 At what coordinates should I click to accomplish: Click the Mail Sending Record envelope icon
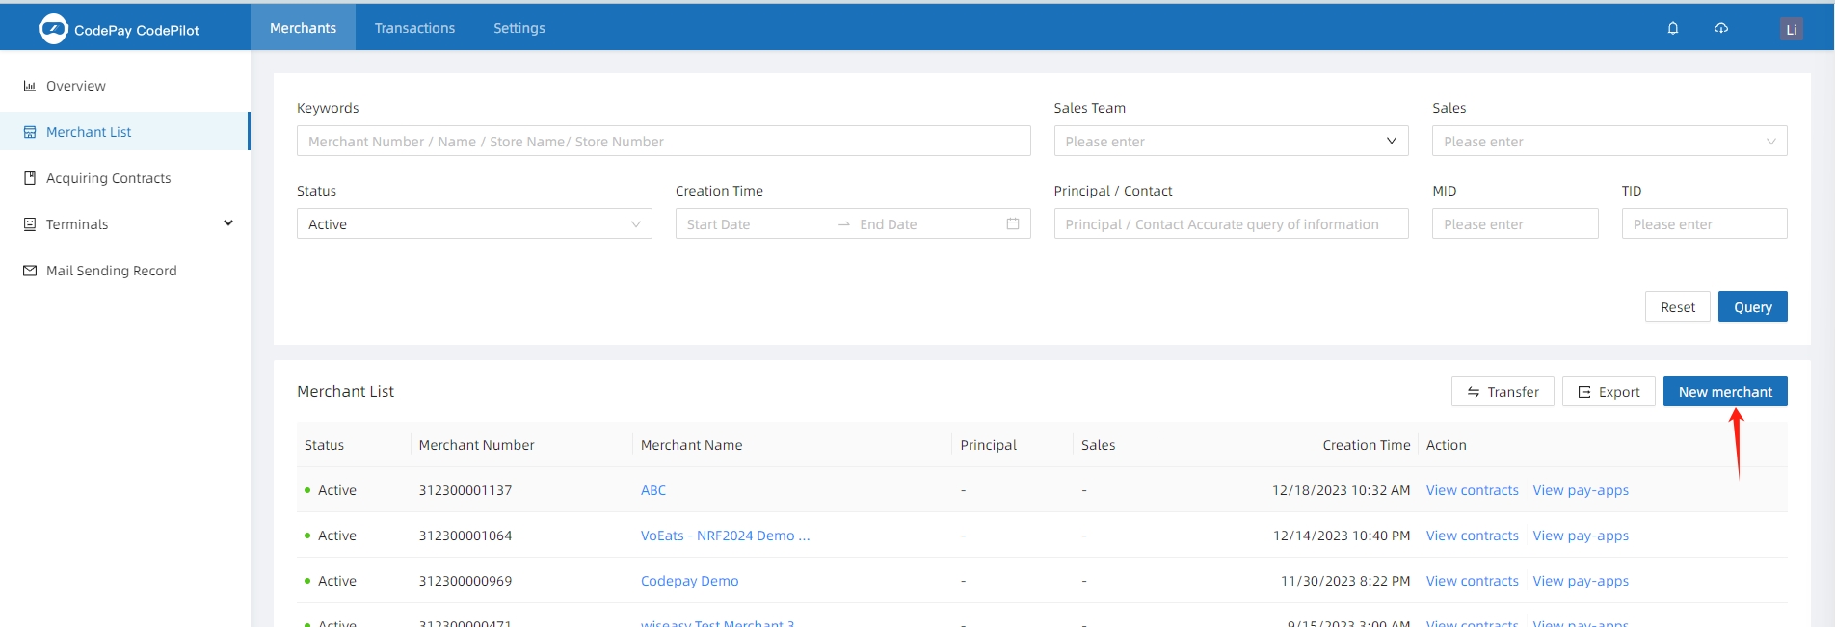[x=30, y=271]
